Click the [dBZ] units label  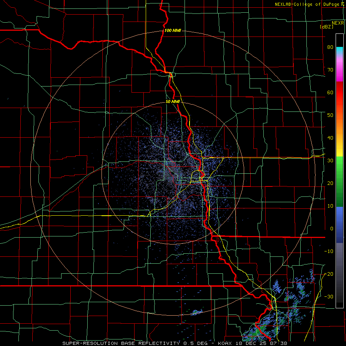tap(326, 27)
